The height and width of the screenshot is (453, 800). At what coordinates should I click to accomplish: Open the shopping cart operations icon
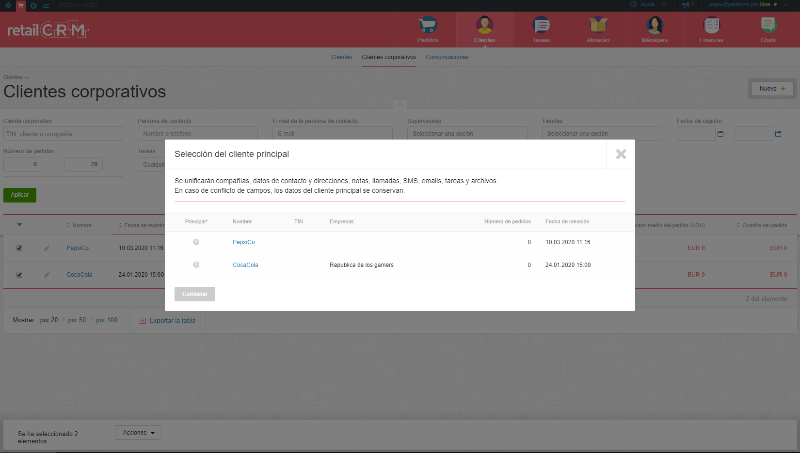tap(20, 5)
